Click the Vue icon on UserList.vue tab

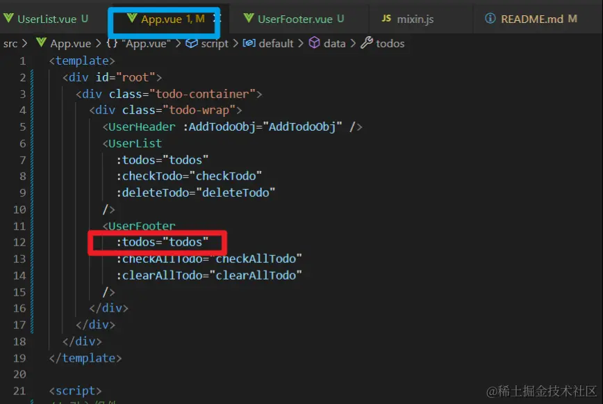tap(8, 18)
